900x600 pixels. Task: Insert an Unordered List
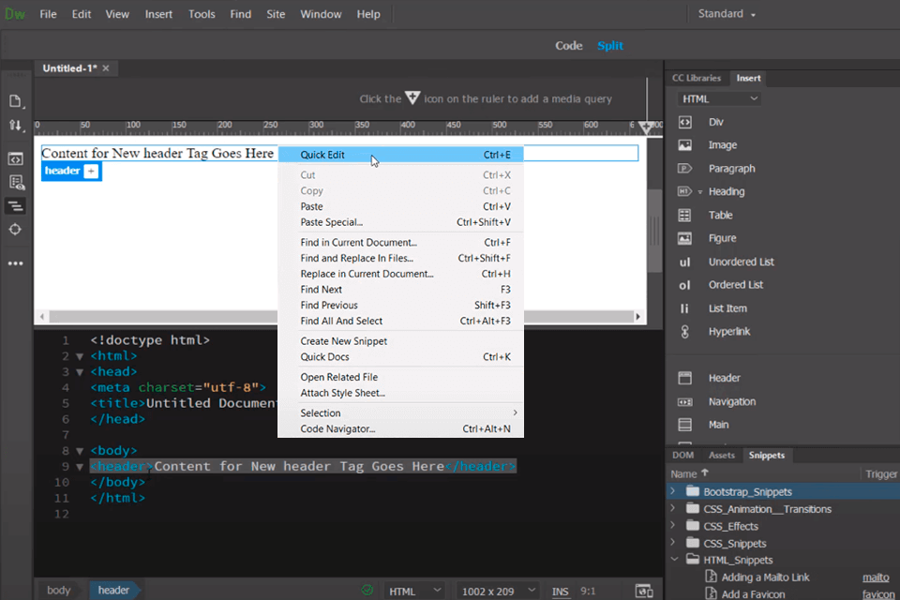[x=741, y=262]
